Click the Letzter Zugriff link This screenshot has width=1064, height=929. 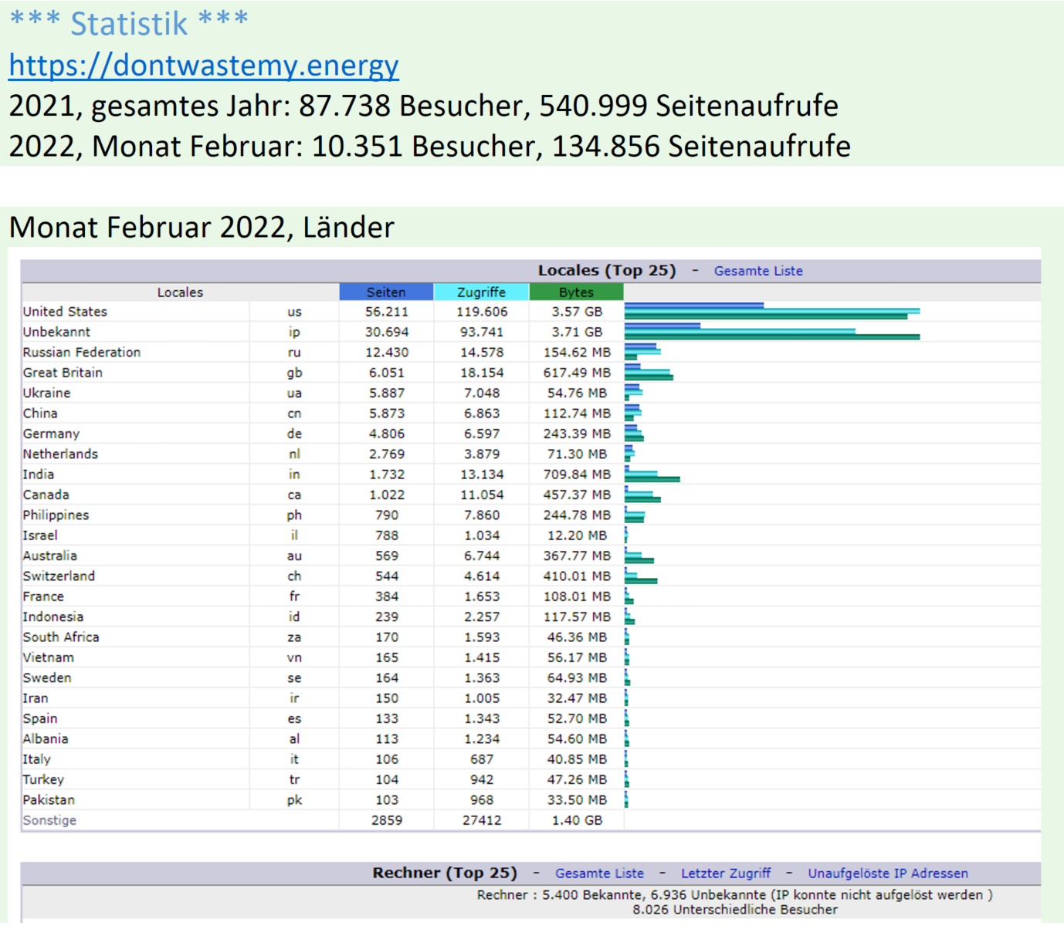725,873
